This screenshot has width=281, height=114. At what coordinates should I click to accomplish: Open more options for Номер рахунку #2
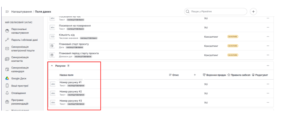click(x=268, y=93)
